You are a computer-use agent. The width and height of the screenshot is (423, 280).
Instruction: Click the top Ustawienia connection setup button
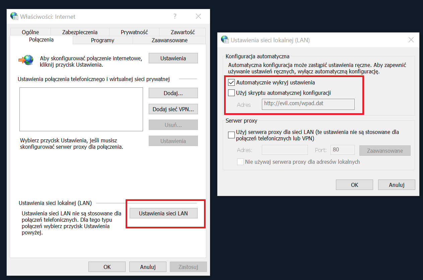pyautogui.click(x=173, y=58)
